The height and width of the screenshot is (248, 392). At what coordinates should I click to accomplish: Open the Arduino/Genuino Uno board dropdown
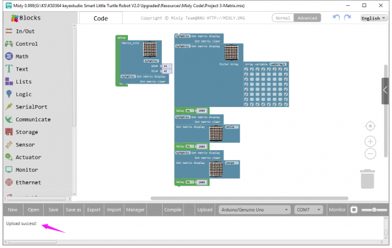pyautogui.click(x=255, y=209)
